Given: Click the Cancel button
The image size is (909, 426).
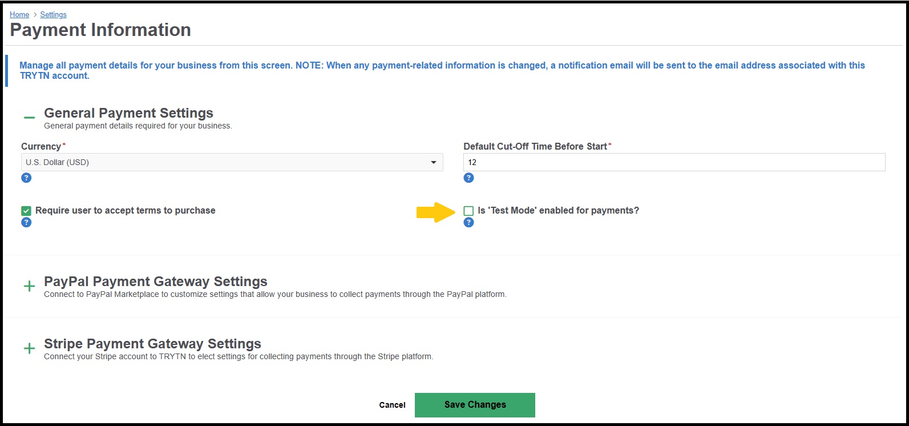Looking at the screenshot, I should (392, 405).
